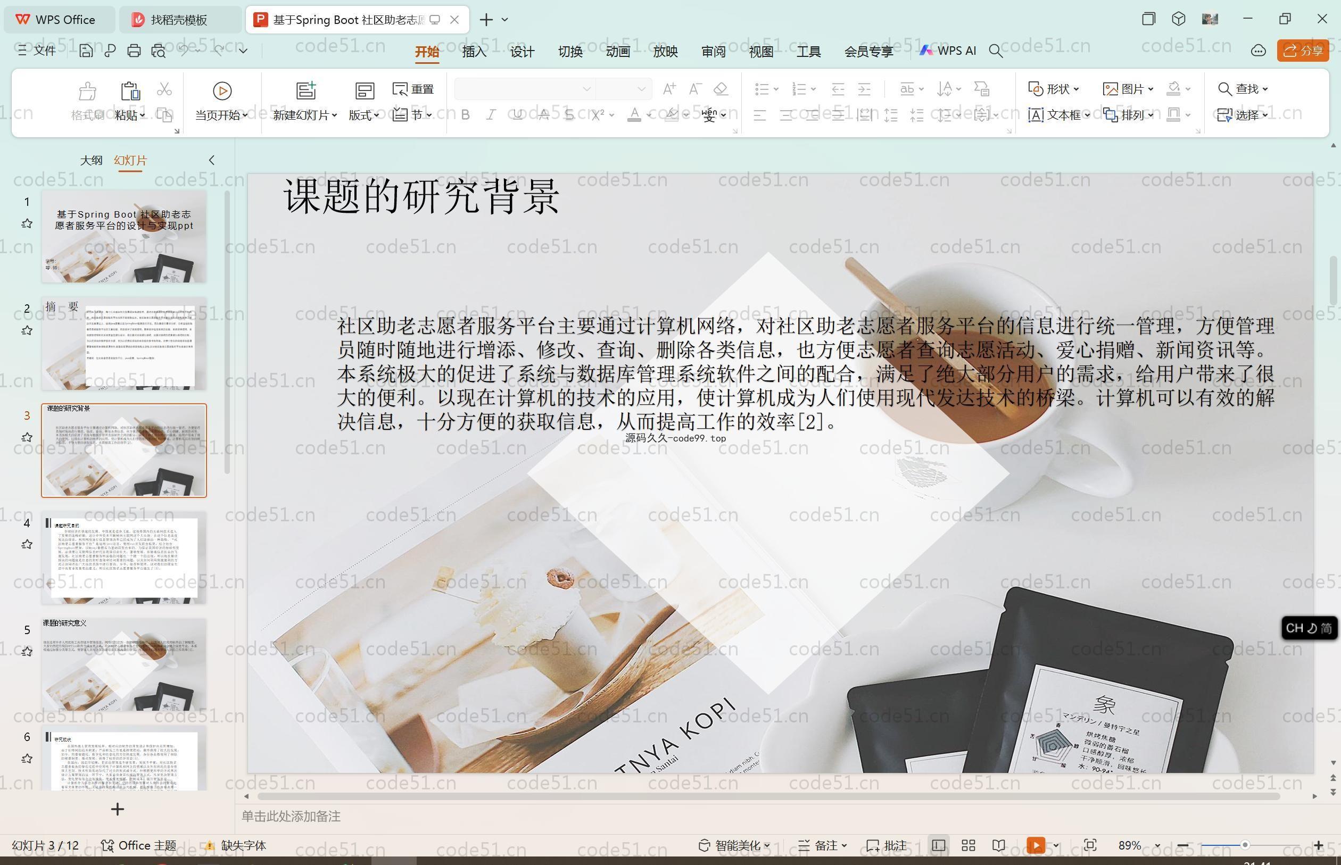Click the Reset (重置) slide button
This screenshot has height=865, width=1341.
(413, 89)
